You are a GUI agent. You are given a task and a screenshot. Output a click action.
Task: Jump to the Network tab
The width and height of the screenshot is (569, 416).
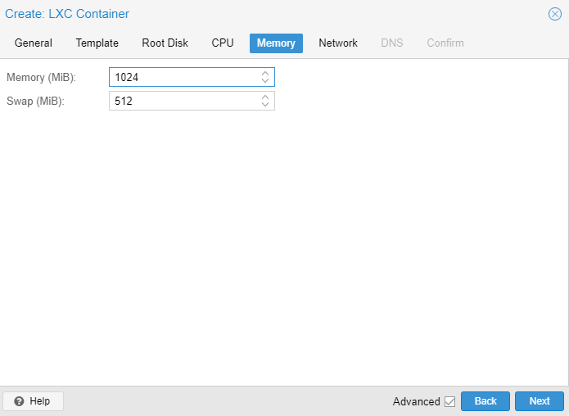click(x=338, y=43)
